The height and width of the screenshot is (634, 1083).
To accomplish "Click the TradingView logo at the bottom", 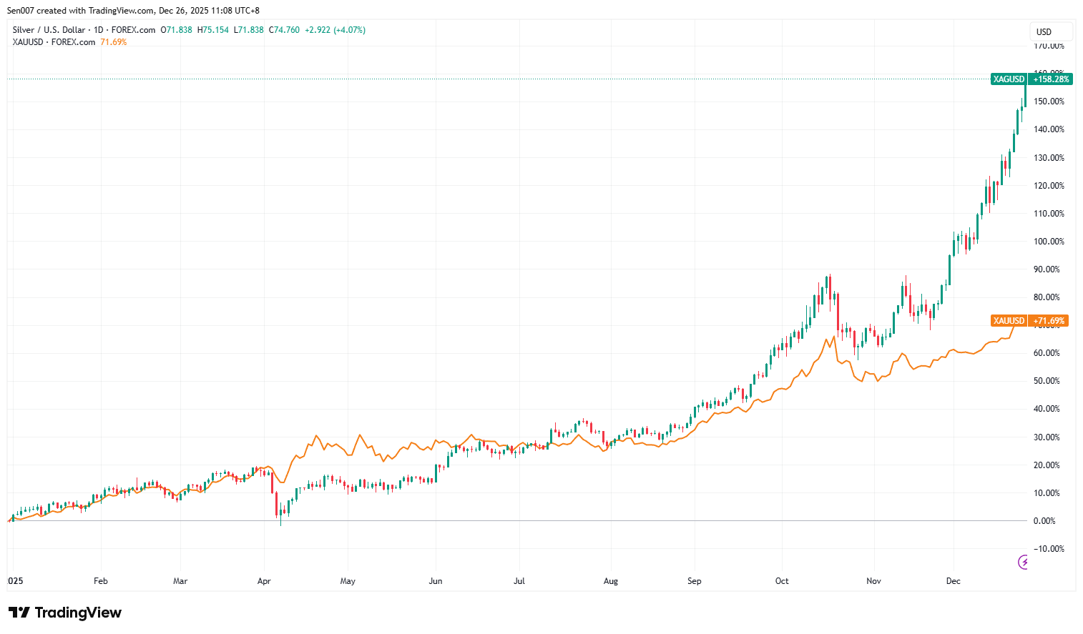I will 65,613.
